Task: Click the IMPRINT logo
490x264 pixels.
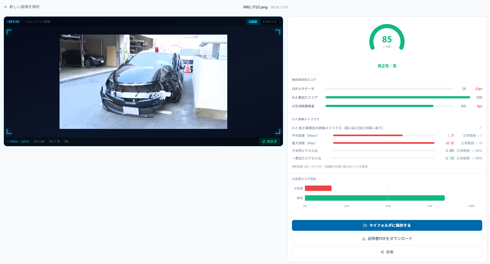Action: point(14,22)
